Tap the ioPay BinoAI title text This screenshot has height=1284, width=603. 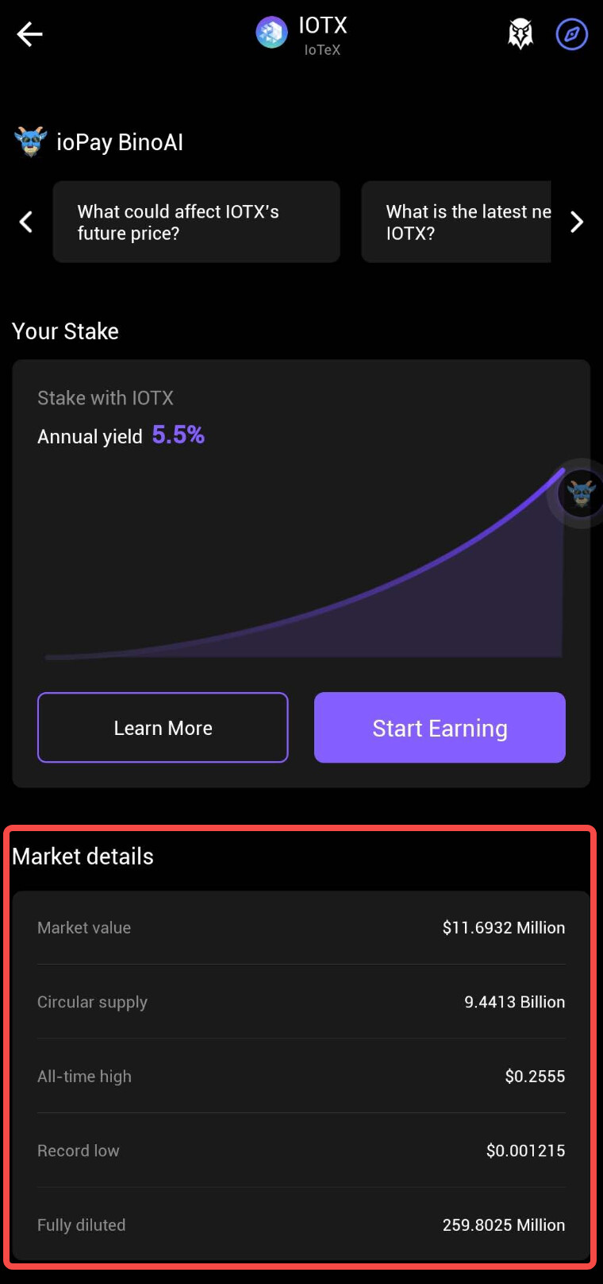(120, 142)
